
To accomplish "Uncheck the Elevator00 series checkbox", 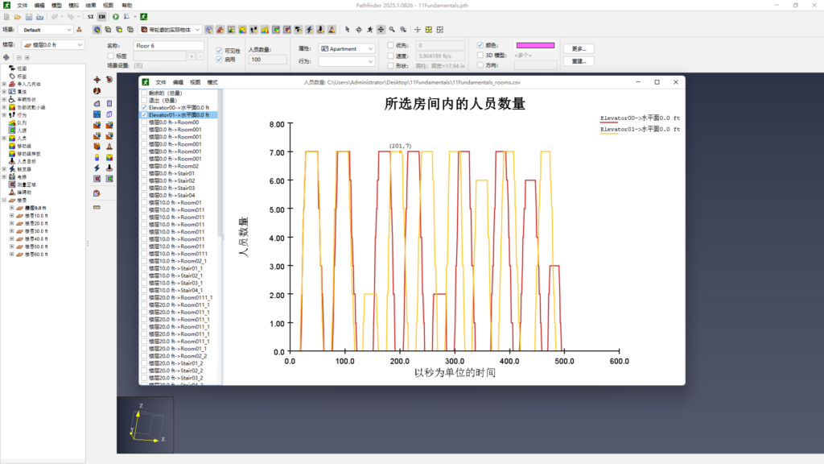I will (144, 108).
